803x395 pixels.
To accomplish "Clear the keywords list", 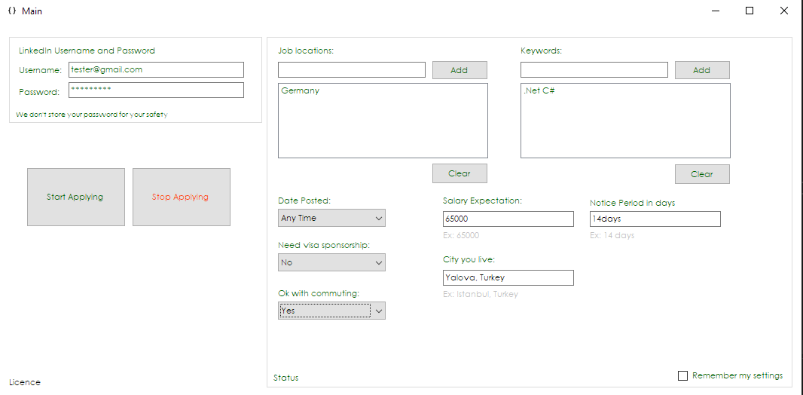I will pyautogui.click(x=702, y=173).
